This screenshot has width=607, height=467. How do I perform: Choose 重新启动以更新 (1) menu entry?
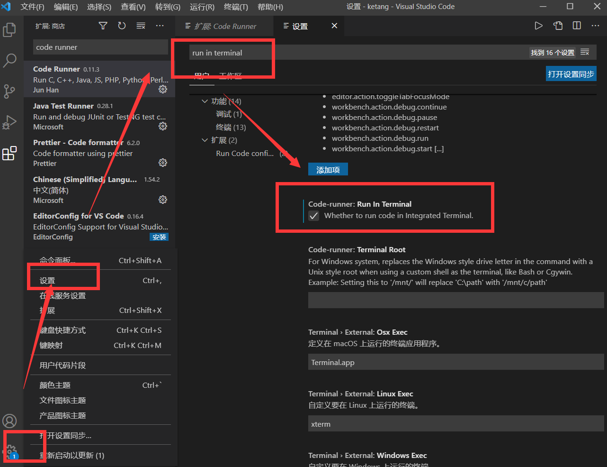[100, 455]
